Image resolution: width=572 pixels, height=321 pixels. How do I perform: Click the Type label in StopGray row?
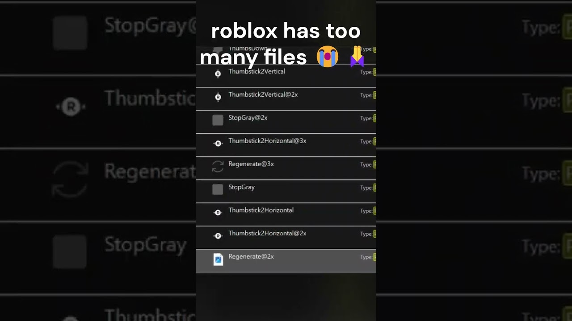(x=366, y=188)
